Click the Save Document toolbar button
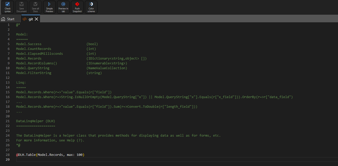Viewport: 338px width, 166px height. pos(22,7)
